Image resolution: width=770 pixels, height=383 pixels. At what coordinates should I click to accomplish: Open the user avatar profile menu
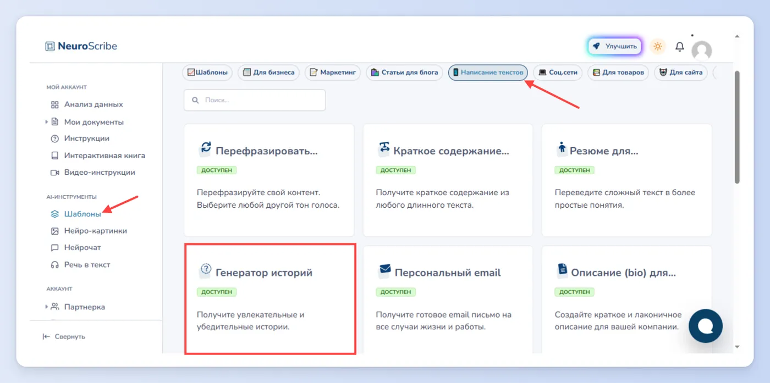tap(702, 51)
